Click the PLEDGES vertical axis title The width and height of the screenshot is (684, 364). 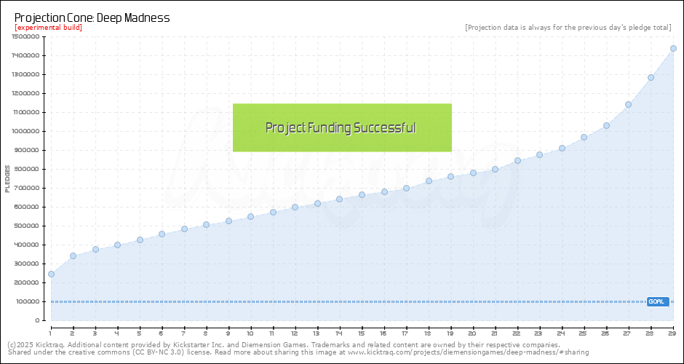click(x=7, y=178)
